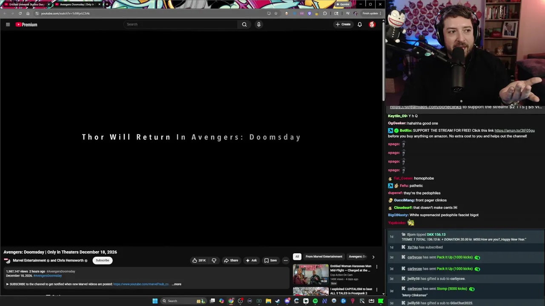
Task: Save the video to a playlist
Action: [x=270, y=261]
